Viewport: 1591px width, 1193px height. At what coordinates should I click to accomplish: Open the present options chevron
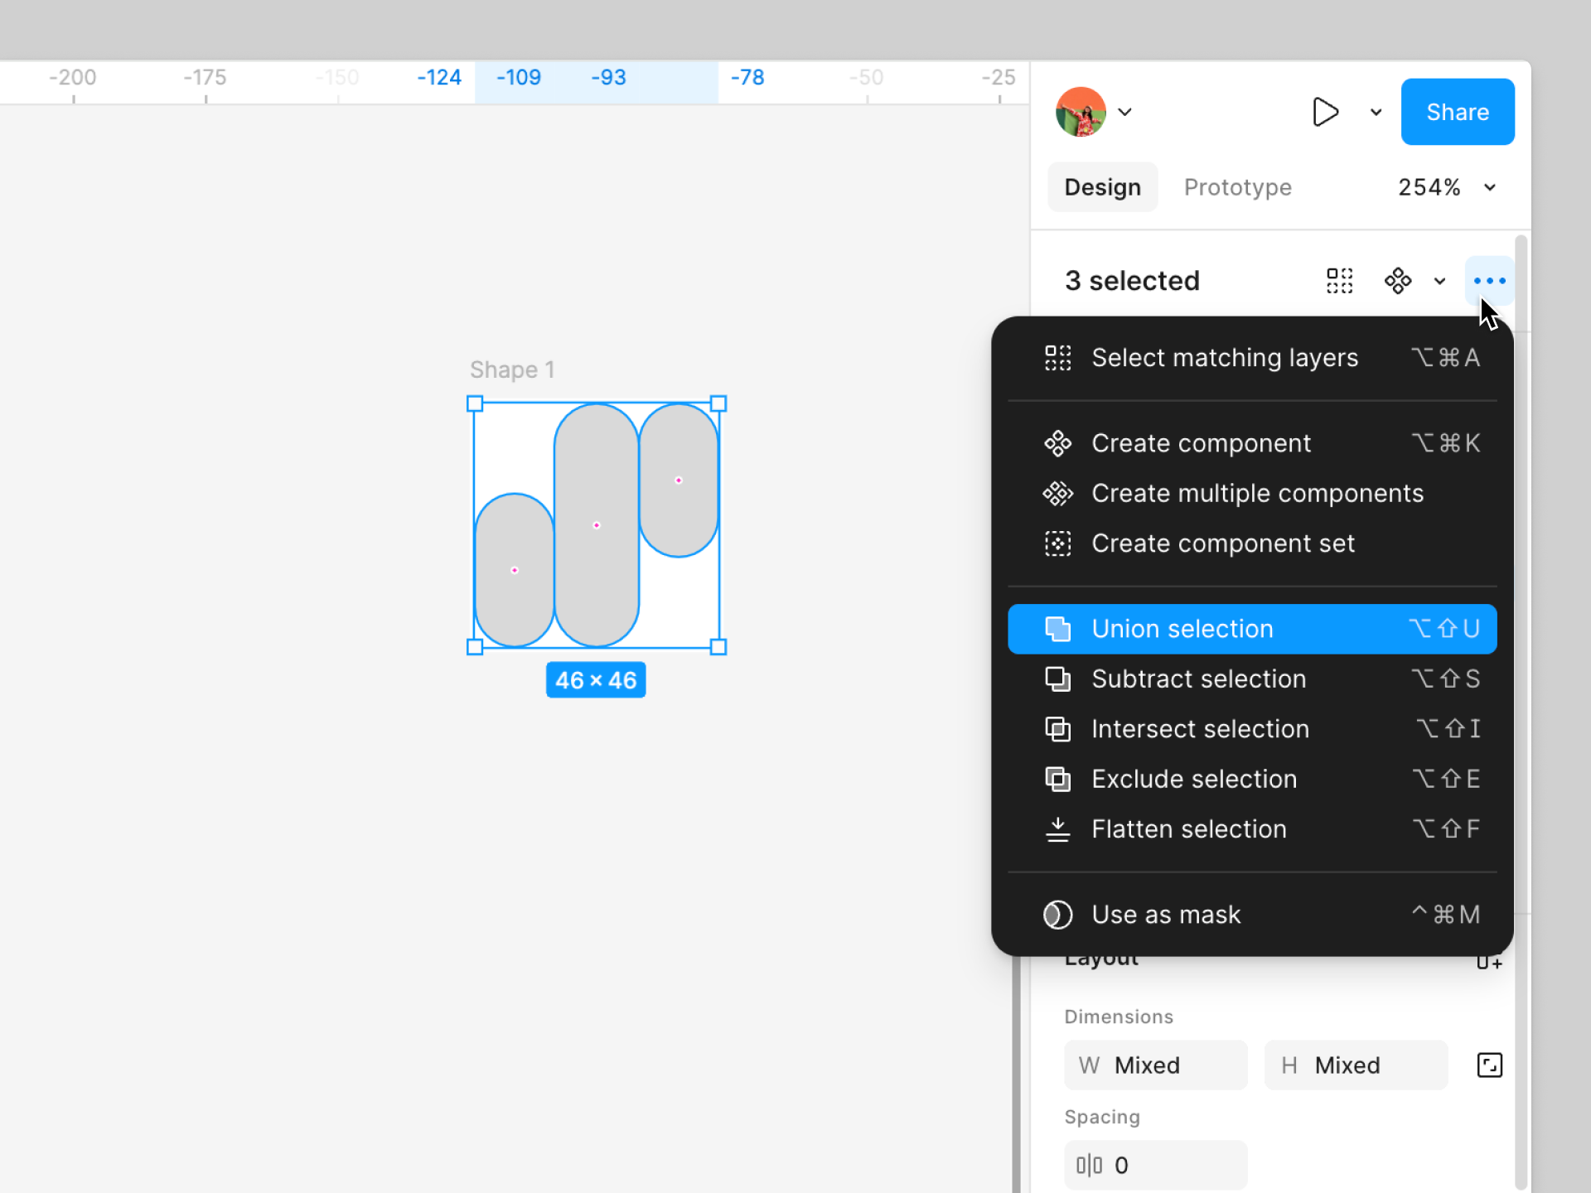pyautogui.click(x=1376, y=112)
